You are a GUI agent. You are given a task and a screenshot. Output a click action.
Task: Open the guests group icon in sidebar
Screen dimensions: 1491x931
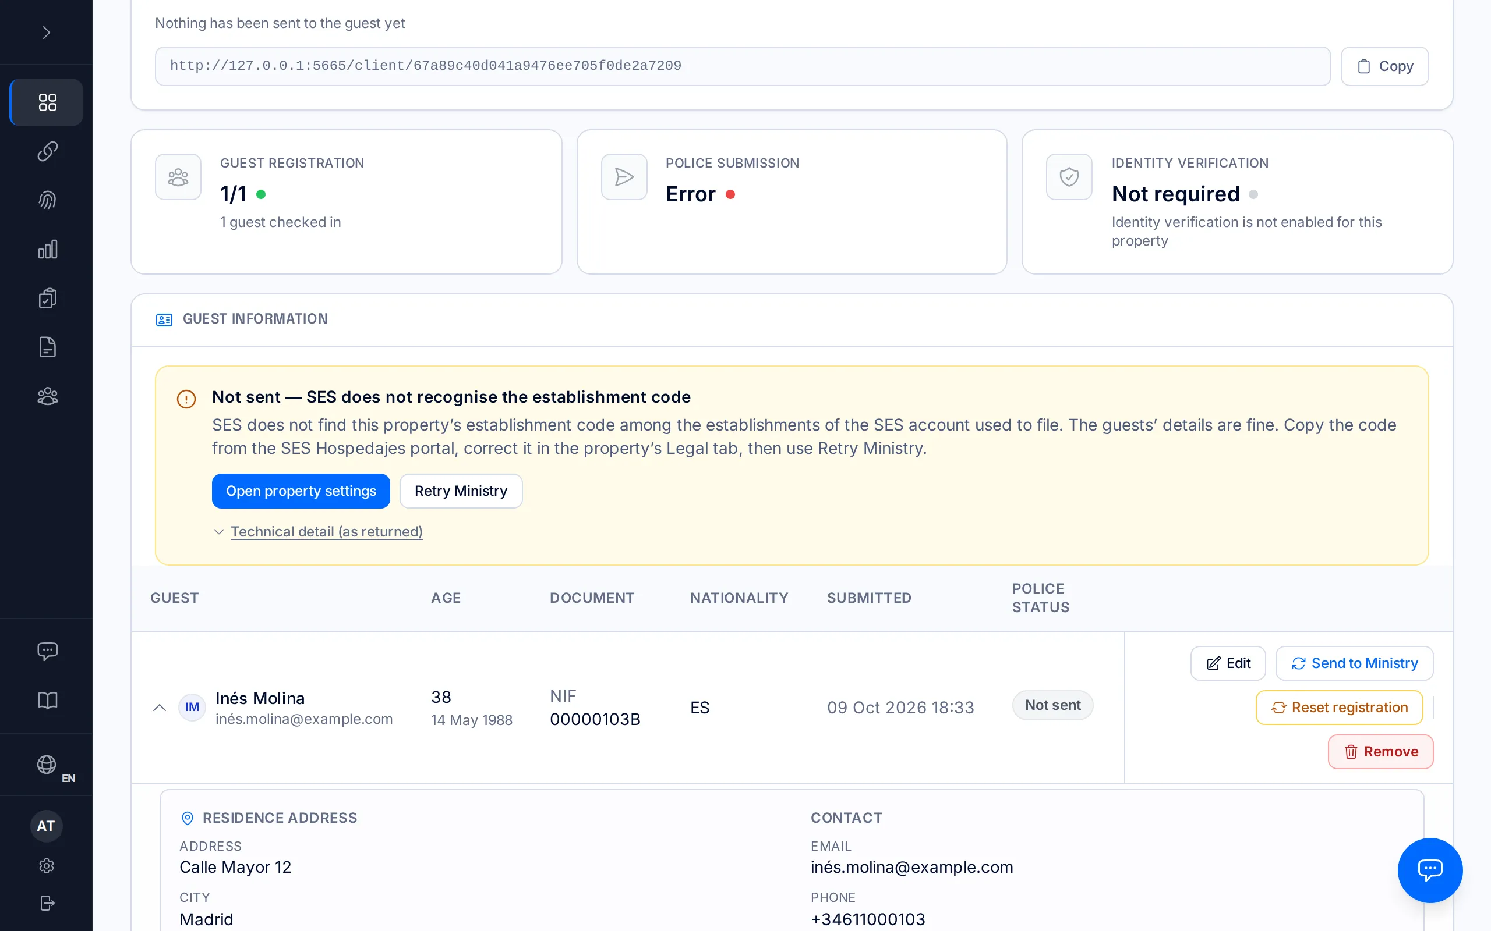pos(47,396)
